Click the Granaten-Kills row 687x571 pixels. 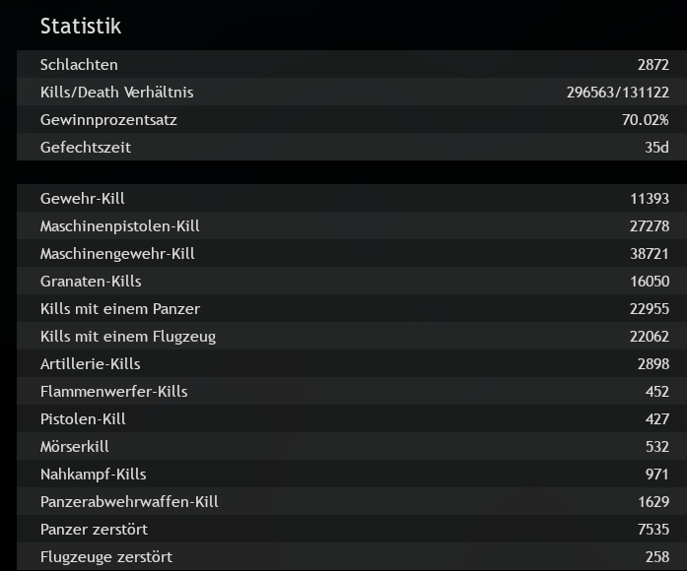(x=352, y=281)
